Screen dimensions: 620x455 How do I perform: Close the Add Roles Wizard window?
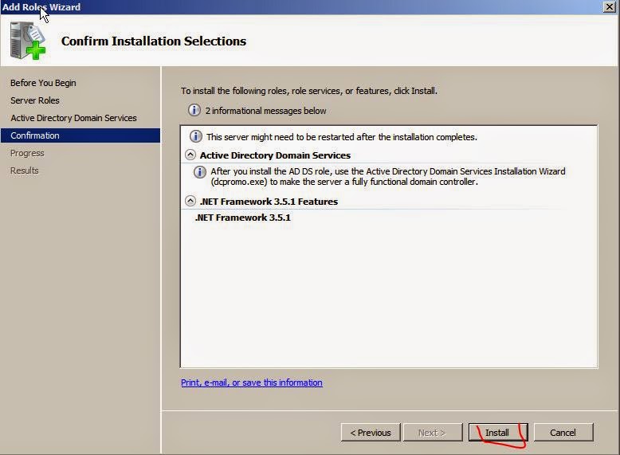tap(610, 6)
